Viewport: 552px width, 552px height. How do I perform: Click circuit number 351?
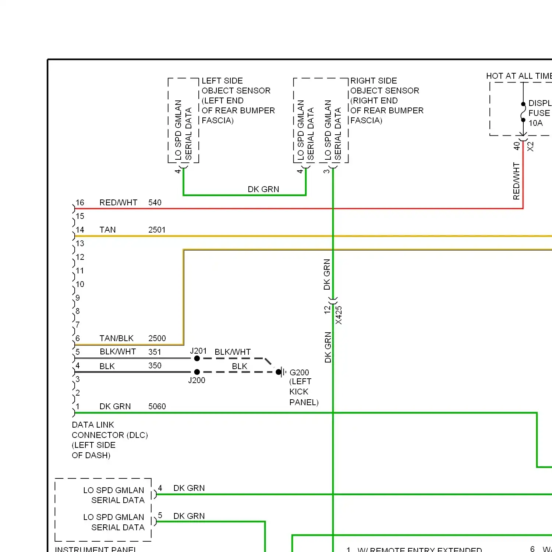155,352
